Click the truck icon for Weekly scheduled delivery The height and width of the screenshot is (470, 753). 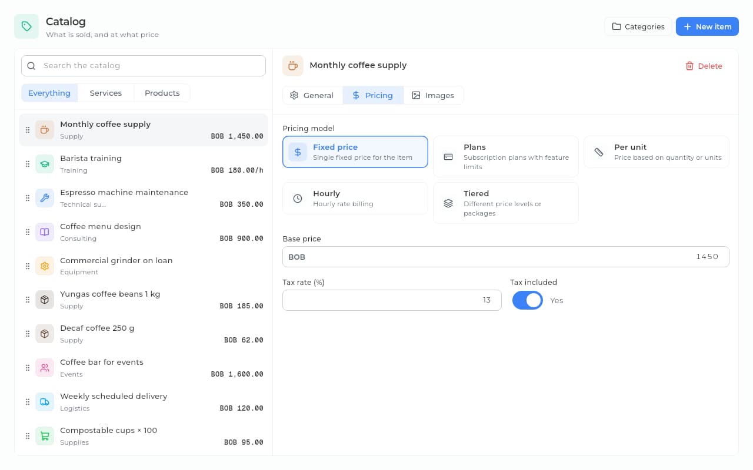pyautogui.click(x=45, y=402)
